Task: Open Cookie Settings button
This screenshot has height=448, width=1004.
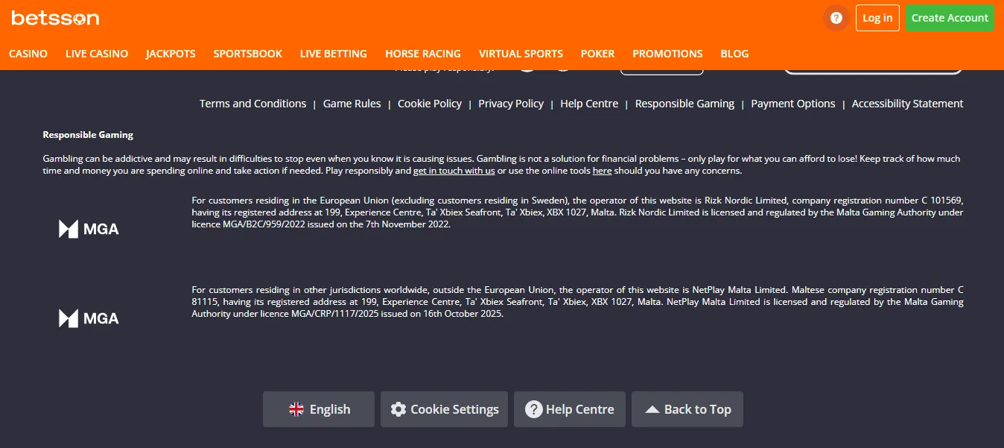Action: click(x=444, y=409)
